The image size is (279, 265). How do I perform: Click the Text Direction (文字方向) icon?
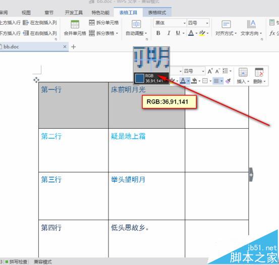(x=251, y=24)
